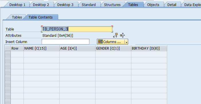Click the GENDER [C(1)] column header
The height and width of the screenshot is (104, 201).
point(113,48)
